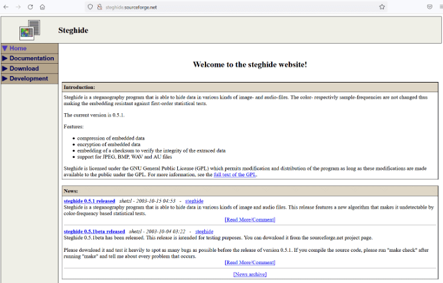Image resolution: width=443 pixels, height=283 pixels.
Task: Go to the browser home page
Action: point(42,7)
